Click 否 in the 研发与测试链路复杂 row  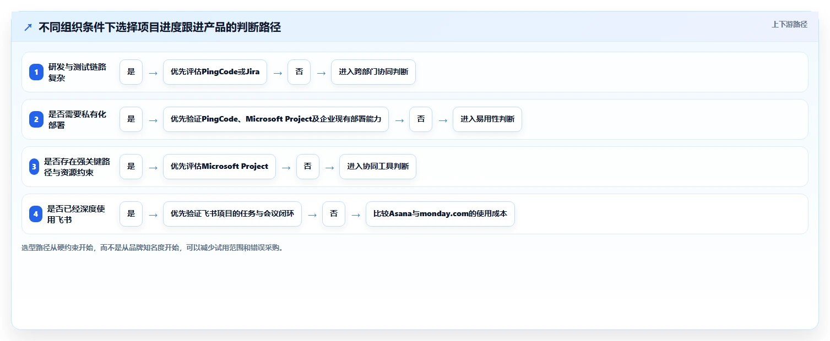click(x=299, y=72)
